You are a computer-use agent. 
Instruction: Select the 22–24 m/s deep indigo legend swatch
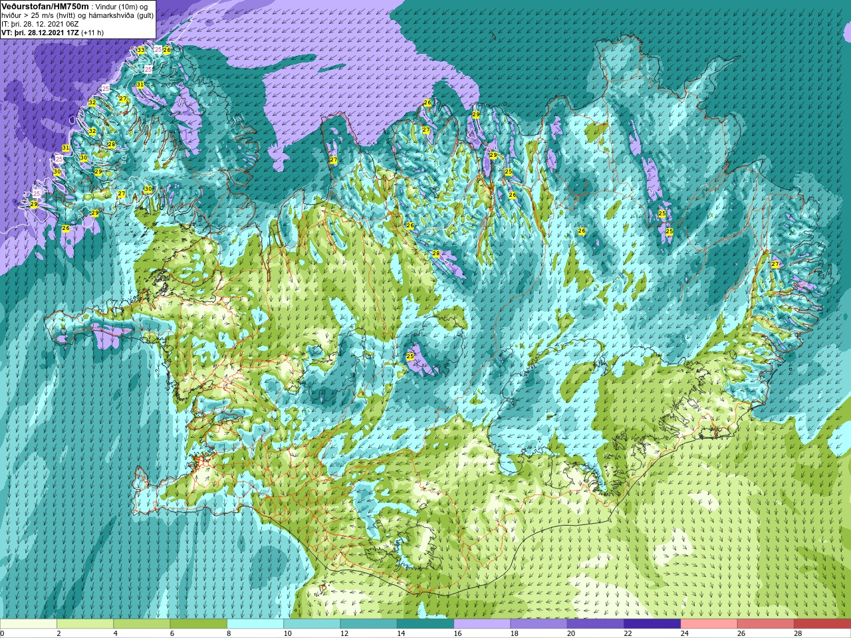652,624
